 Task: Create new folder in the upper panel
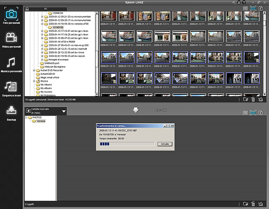pos(245,99)
